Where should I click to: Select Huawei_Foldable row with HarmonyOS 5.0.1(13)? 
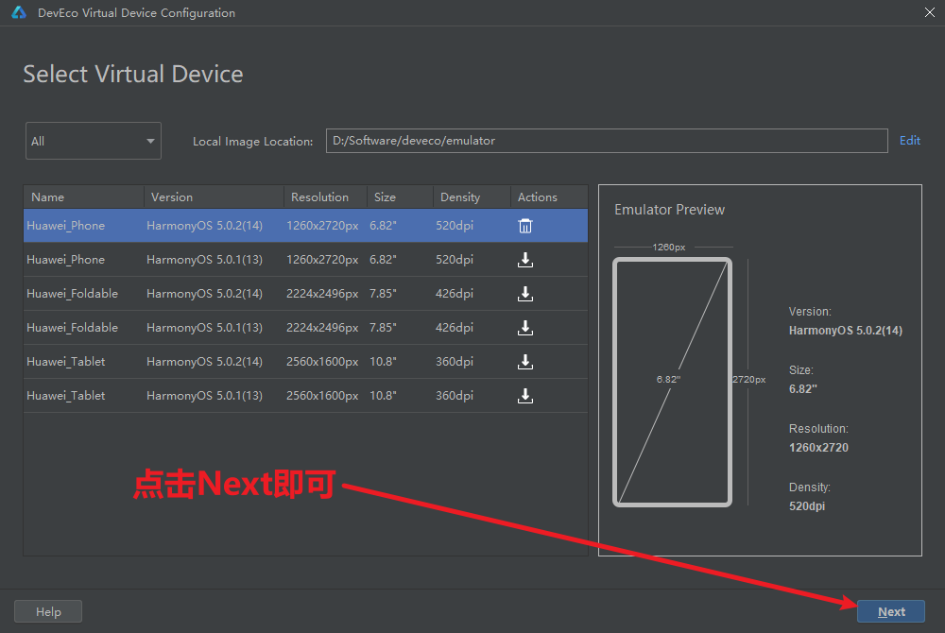(305, 328)
